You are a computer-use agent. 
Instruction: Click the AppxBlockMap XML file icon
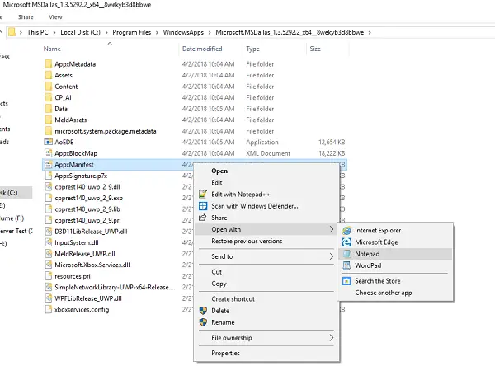[x=49, y=153]
